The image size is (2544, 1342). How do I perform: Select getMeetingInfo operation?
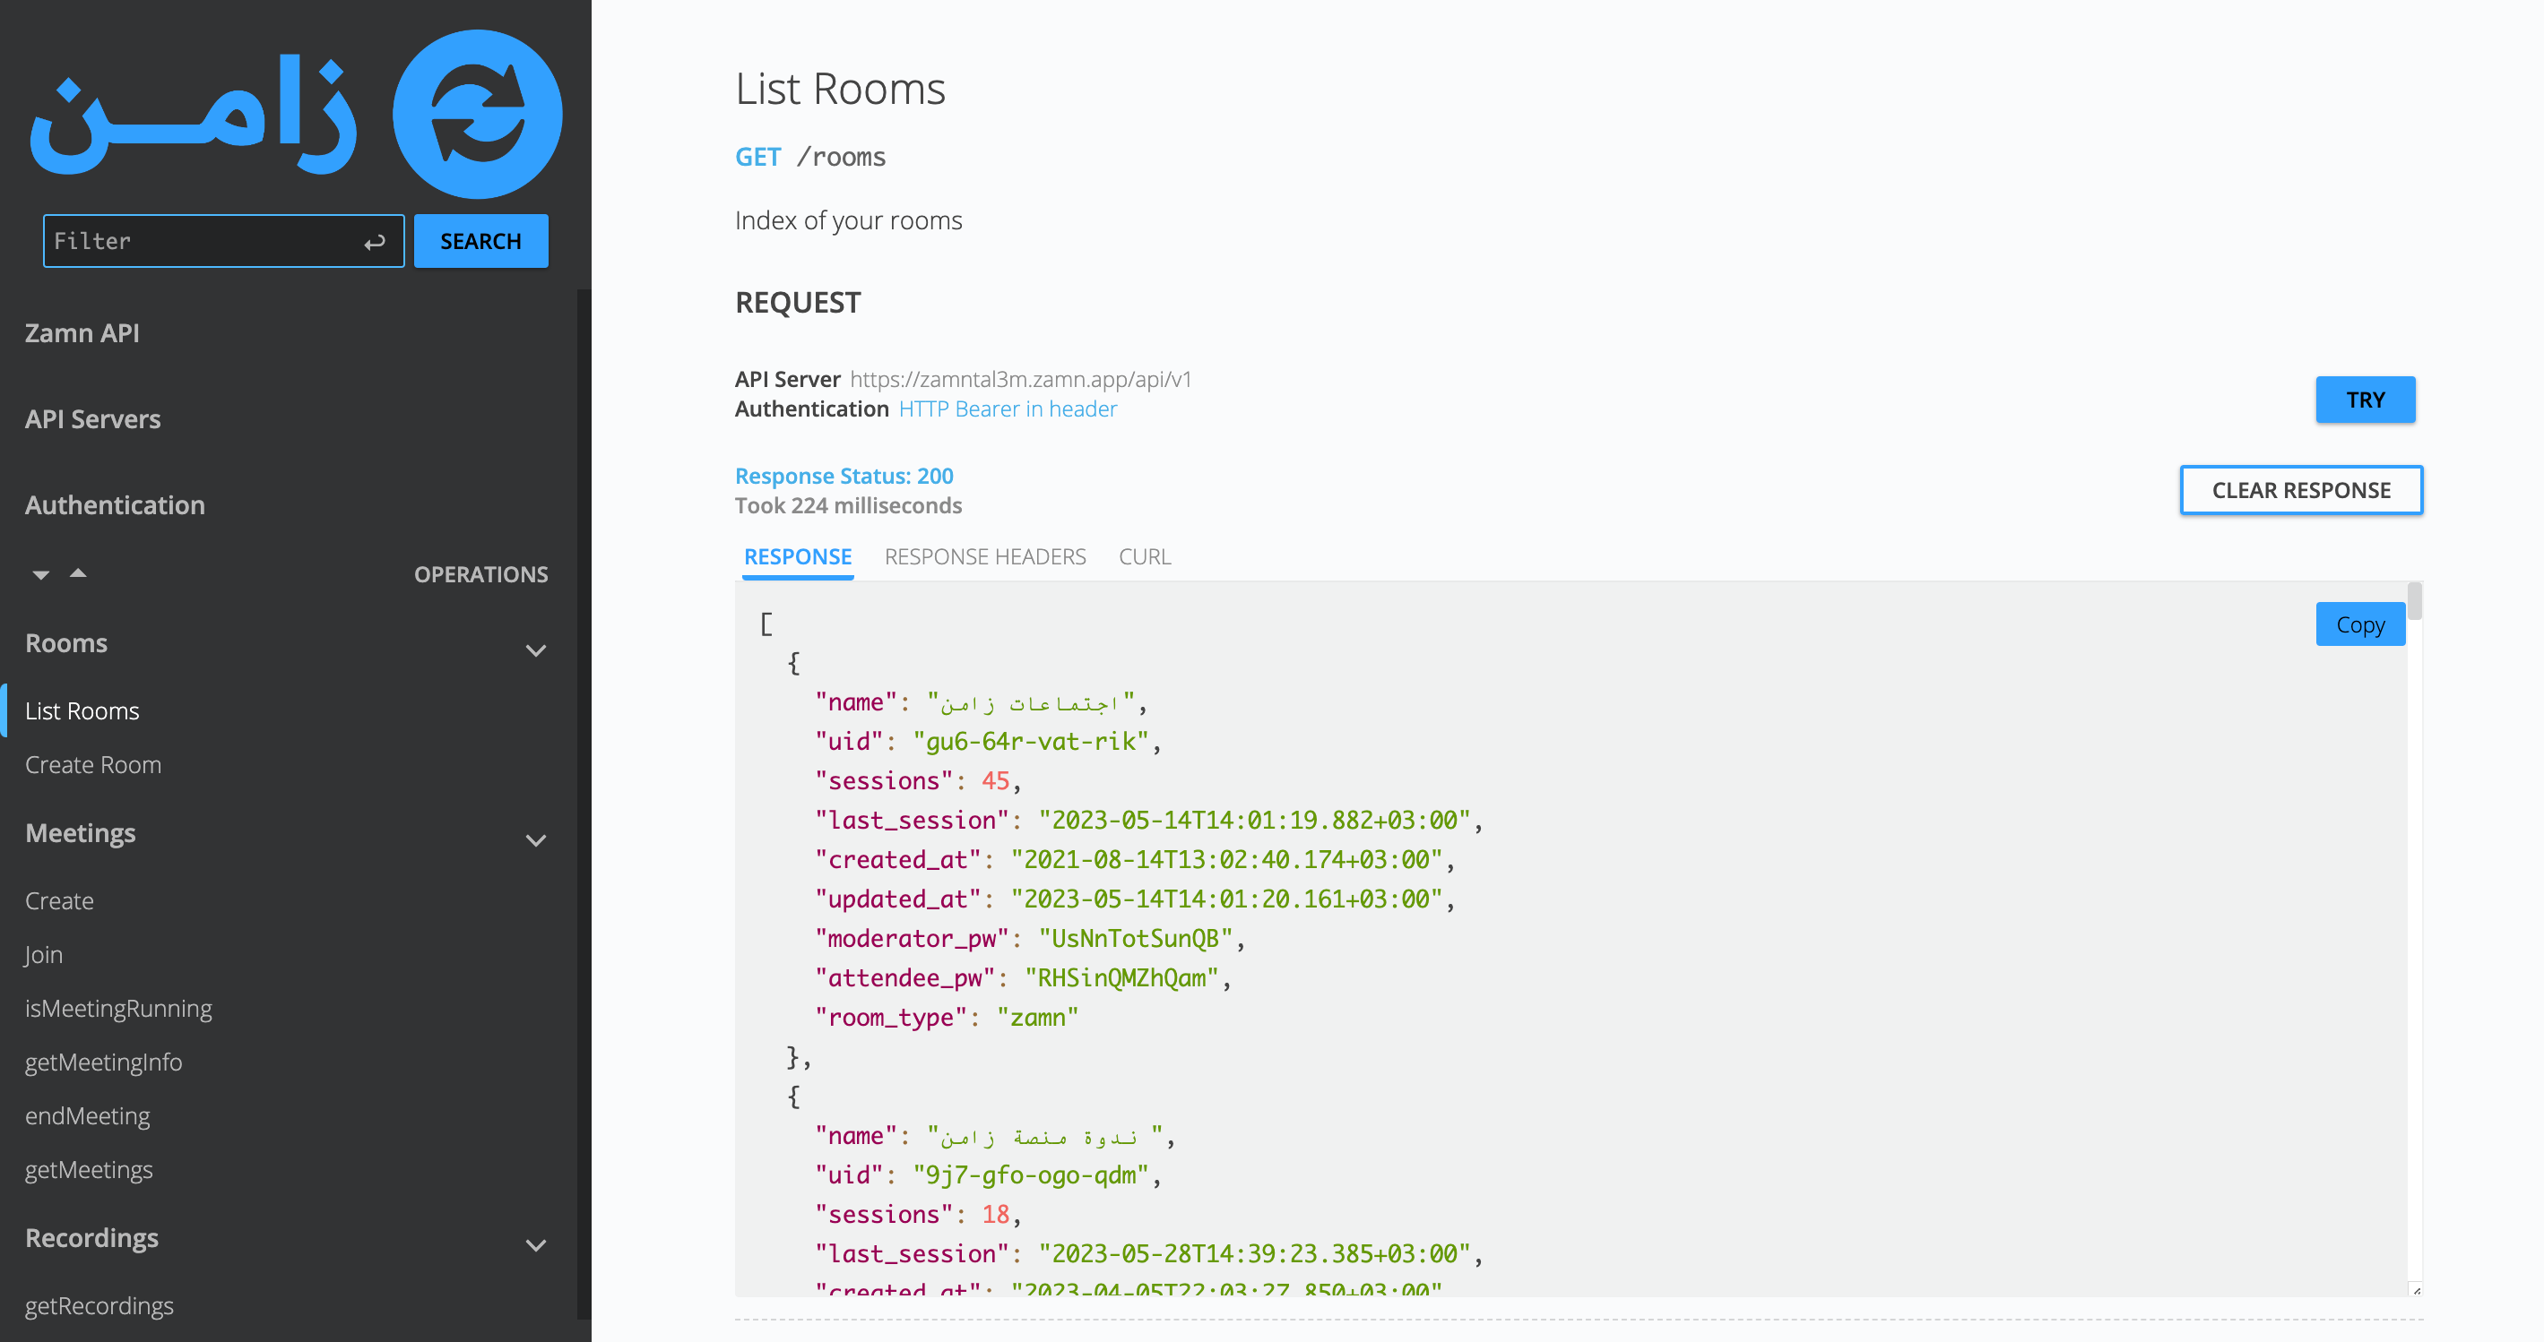click(104, 1062)
